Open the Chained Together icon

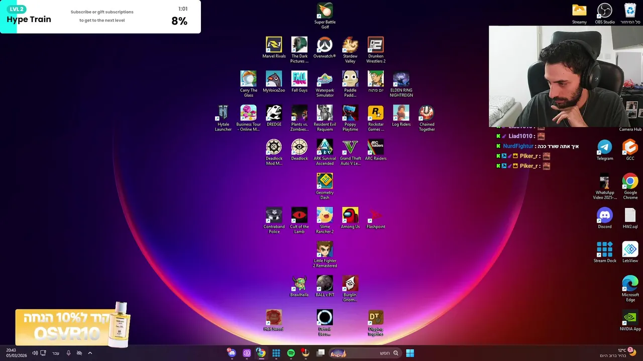click(x=426, y=118)
